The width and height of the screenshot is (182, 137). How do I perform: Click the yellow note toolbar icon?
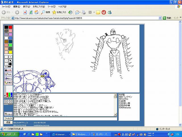tap(98, 12)
